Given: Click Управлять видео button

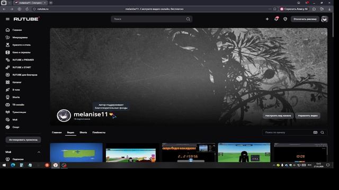Looking at the screenshot, I should click(308, 116).
